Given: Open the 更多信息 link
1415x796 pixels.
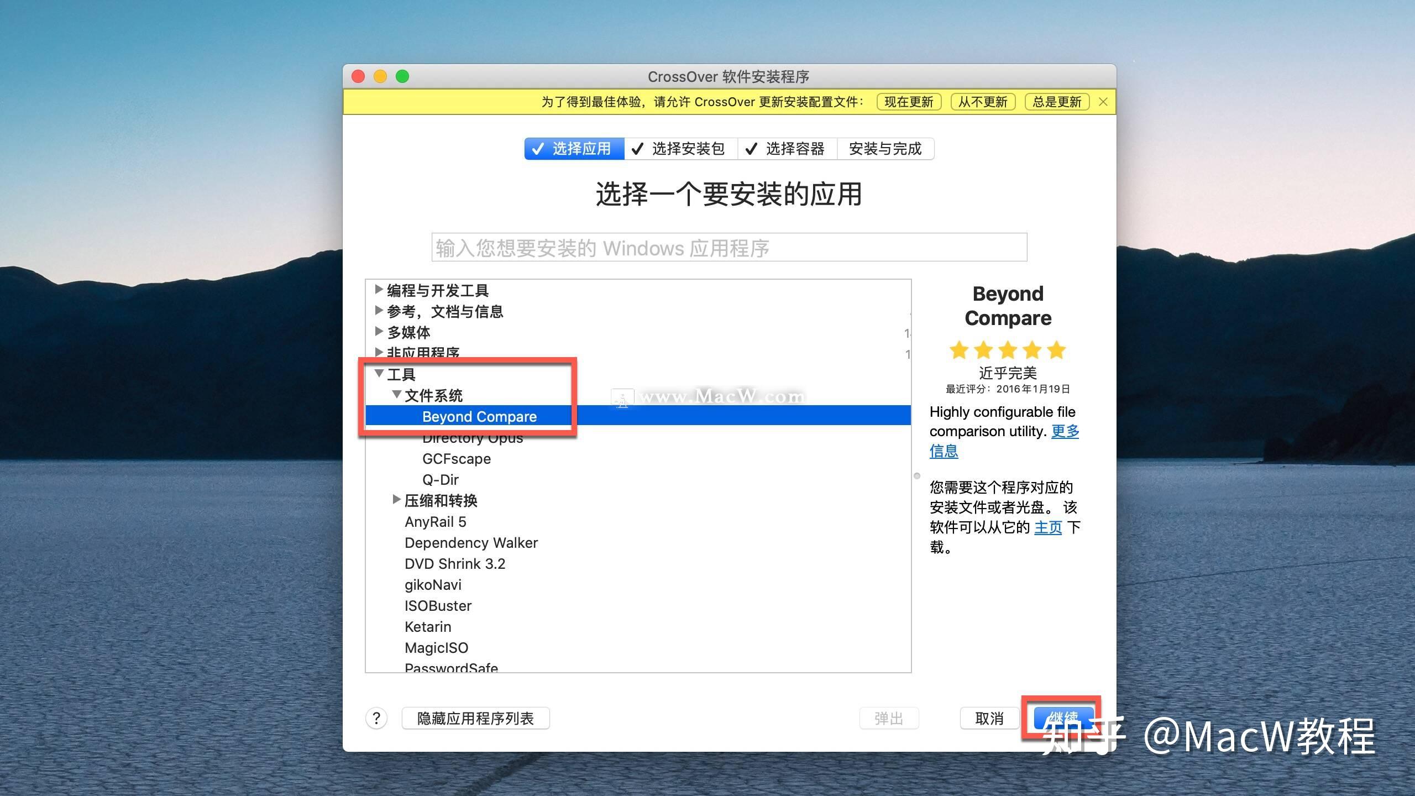Looking at the screenshot, I should pyautogui.click(x=1065, y=431).
